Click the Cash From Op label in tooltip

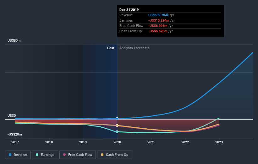pyautogui.click(x=130, y=31)
